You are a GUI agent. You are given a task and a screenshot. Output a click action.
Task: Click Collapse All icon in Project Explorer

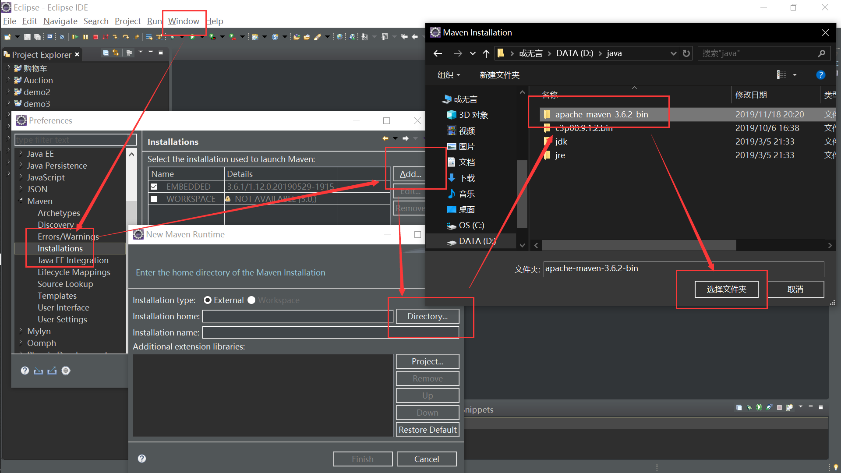pyautogui.click(x=106, y=53)
